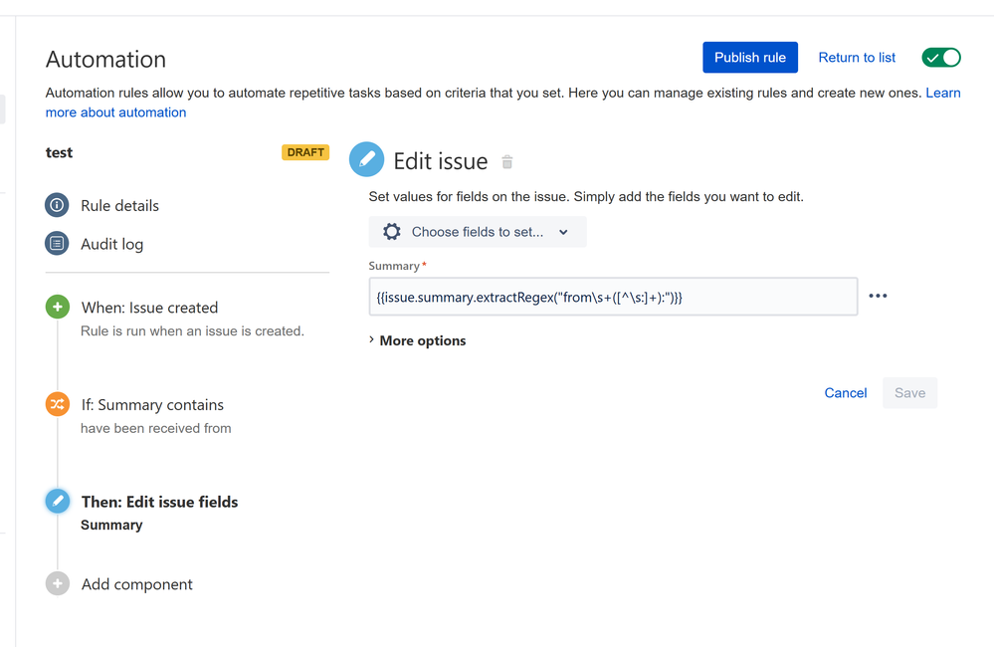
Task: Click the Summary field label
Action: tap(394, 266)
